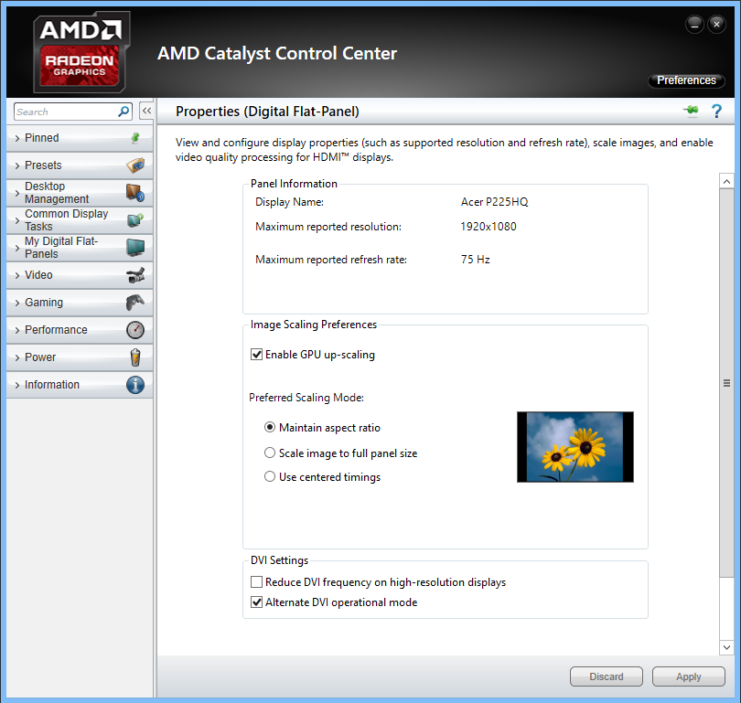This screenshot has width=741, height=703.
Task: Open the Desktop Management menu item
Action: click(80, 193)
